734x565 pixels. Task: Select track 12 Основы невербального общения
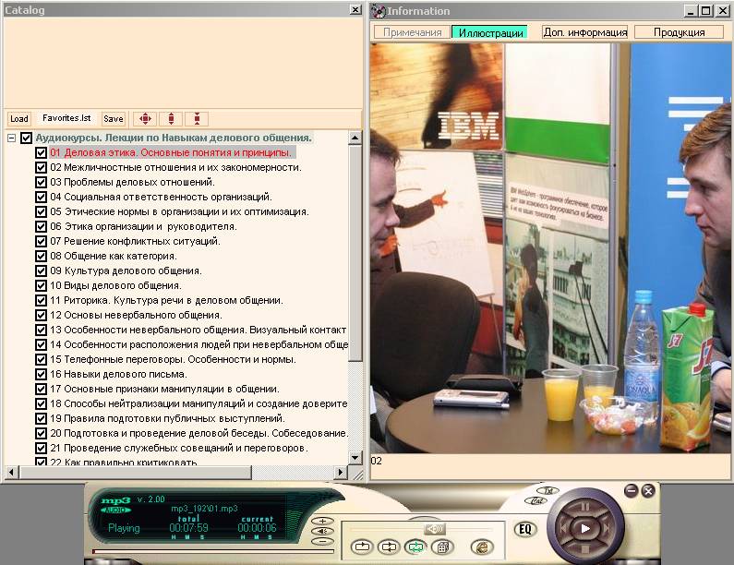pos(136,315)
